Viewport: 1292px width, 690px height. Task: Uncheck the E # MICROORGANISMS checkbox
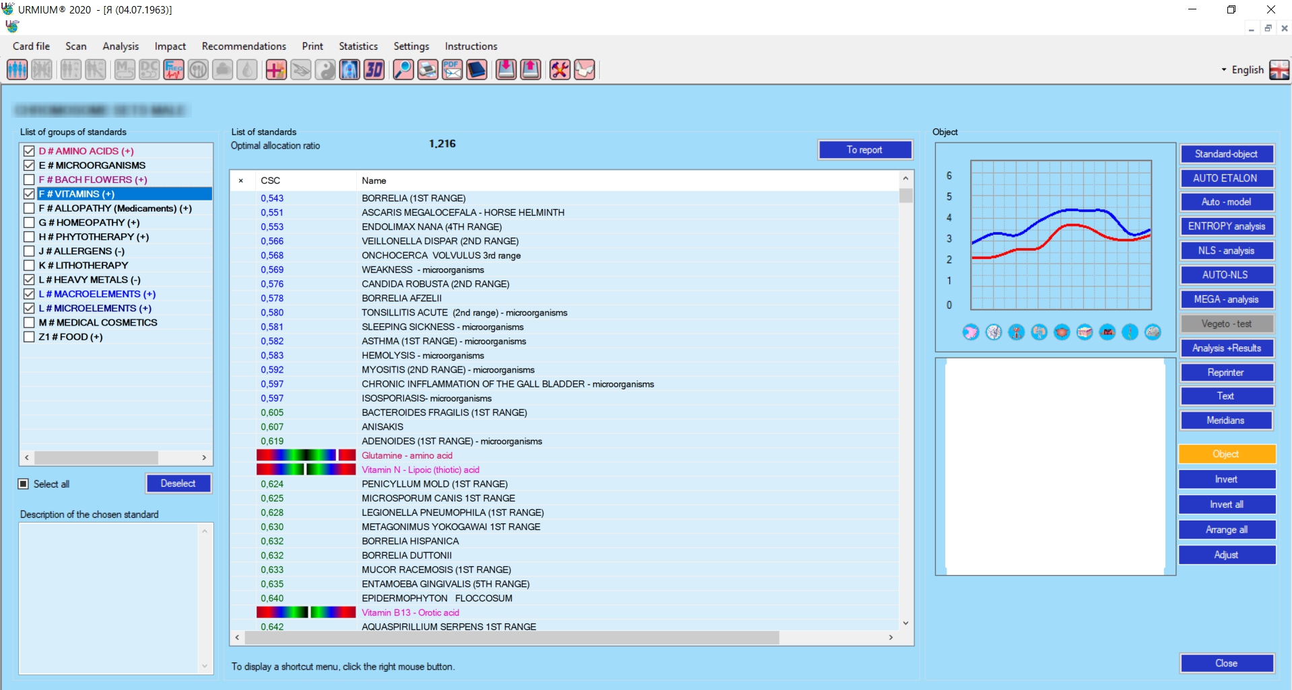point(29,165)
